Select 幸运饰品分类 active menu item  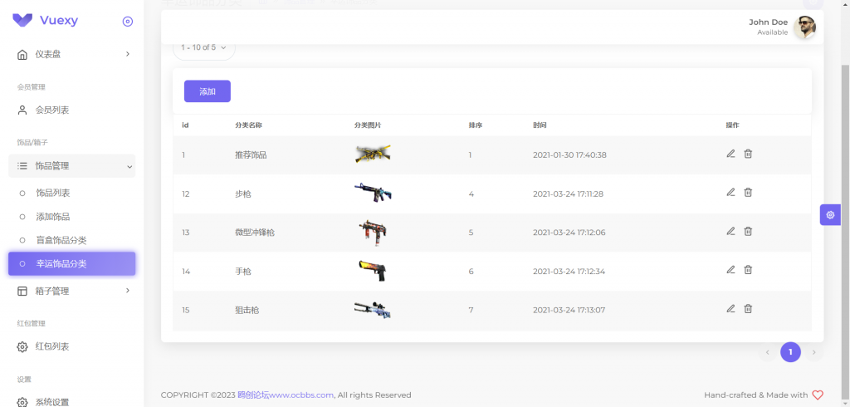pos(72,264)
